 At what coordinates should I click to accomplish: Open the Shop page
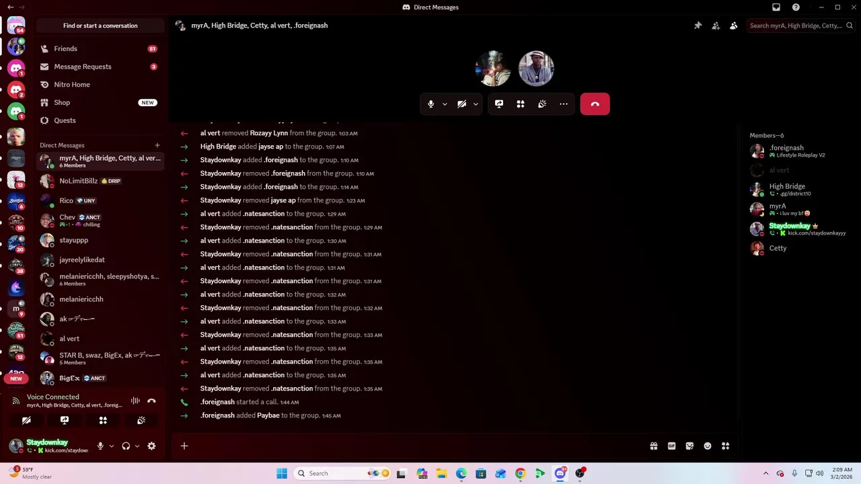pyautogui.click(x=99, y=102)
